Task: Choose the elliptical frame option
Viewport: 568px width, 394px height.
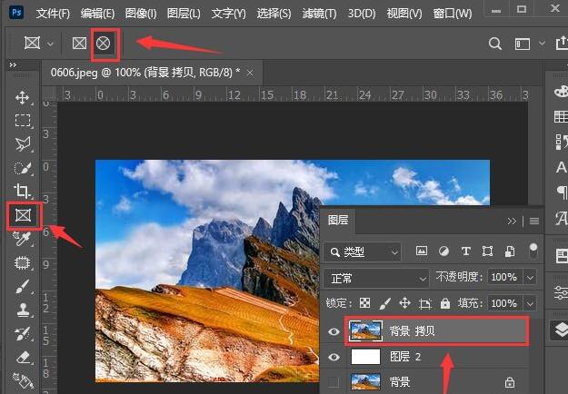Action: pos(104,44)
